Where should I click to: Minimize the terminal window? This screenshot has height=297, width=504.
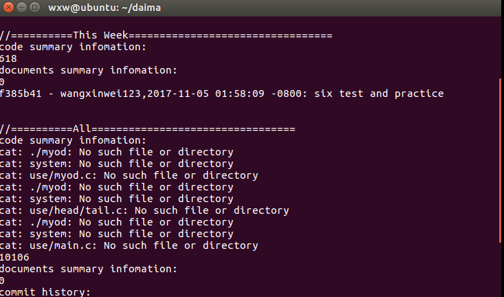[x=21, y=7]
